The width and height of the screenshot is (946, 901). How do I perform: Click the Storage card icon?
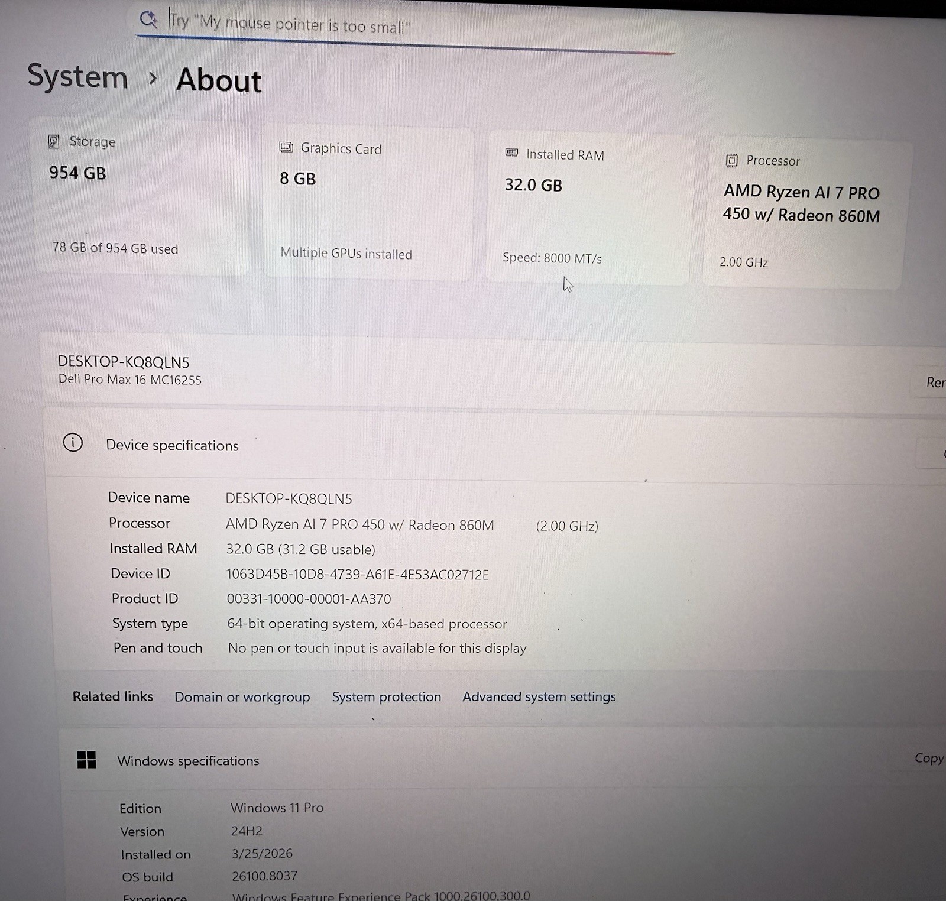54,141
